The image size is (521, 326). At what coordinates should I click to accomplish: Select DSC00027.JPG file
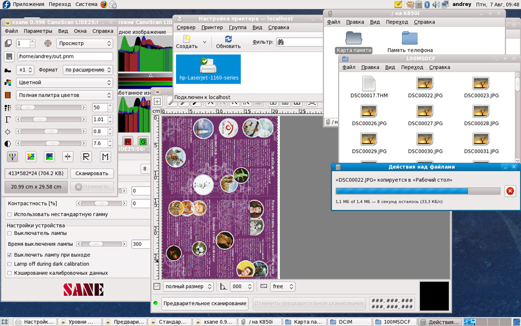click(x=425, y=115)
